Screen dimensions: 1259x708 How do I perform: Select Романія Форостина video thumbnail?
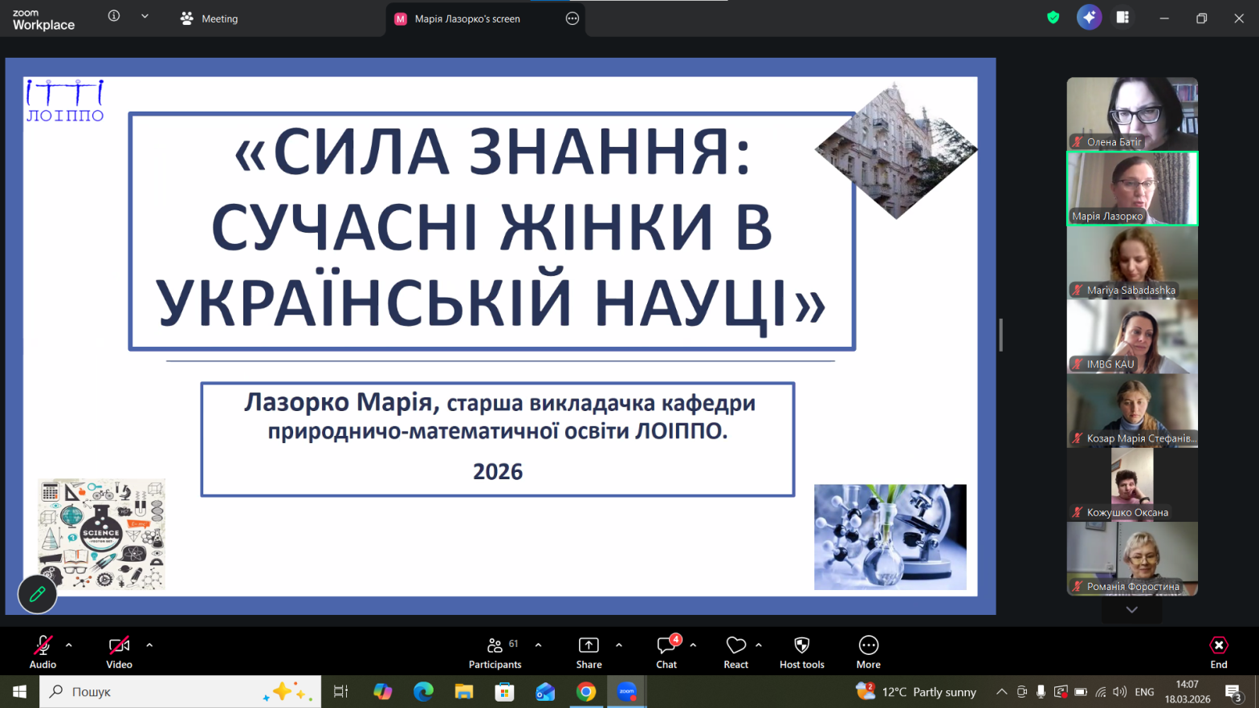(x=1131, y=559)
